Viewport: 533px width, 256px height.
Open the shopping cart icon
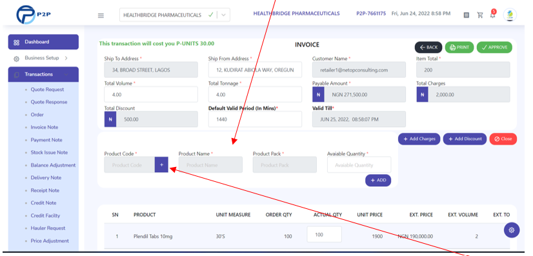(x=480, y=15)
